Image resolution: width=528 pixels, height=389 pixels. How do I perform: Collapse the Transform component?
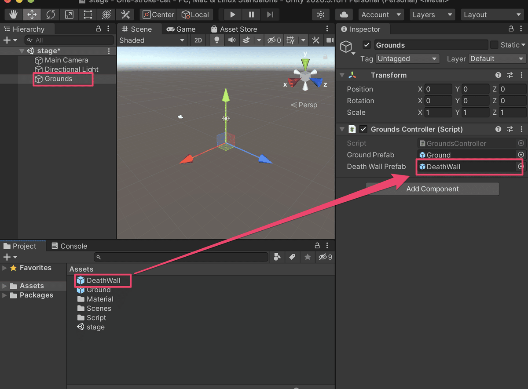click(x=342, y=75)
